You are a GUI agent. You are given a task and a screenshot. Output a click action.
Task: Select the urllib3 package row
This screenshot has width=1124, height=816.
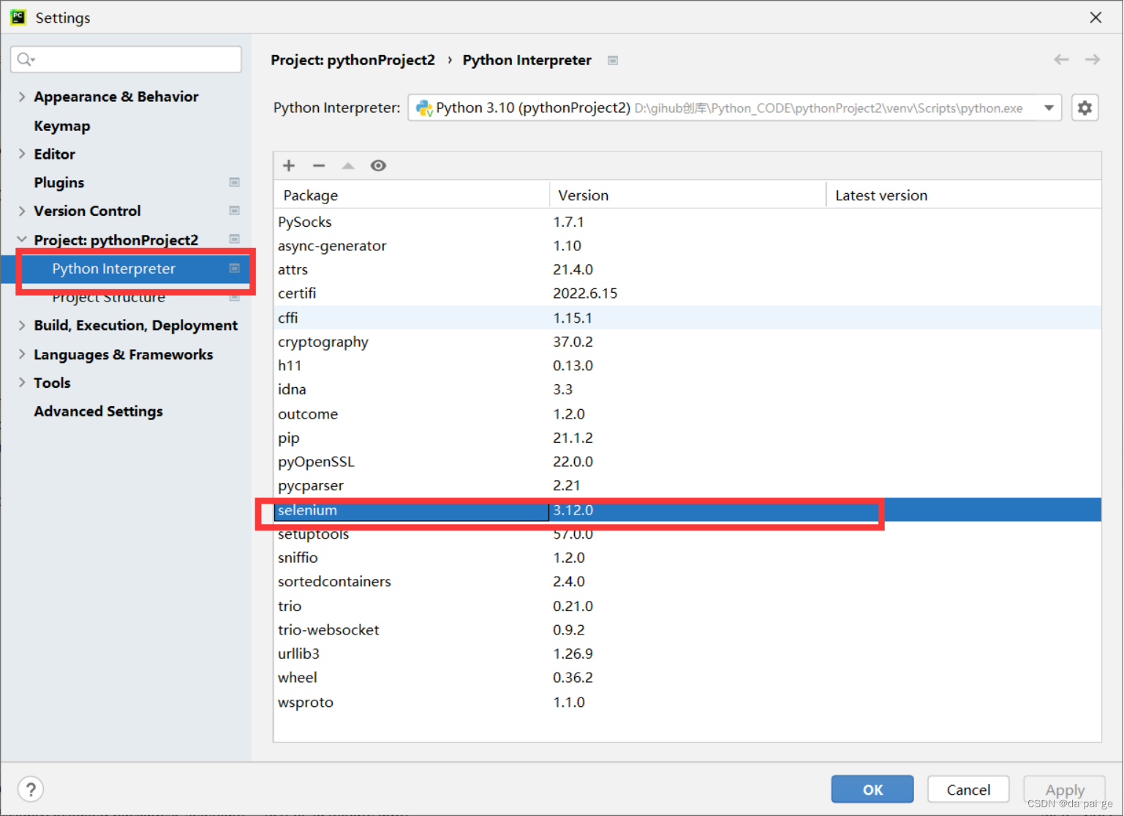pyautogui.click(x=687, y=654)
